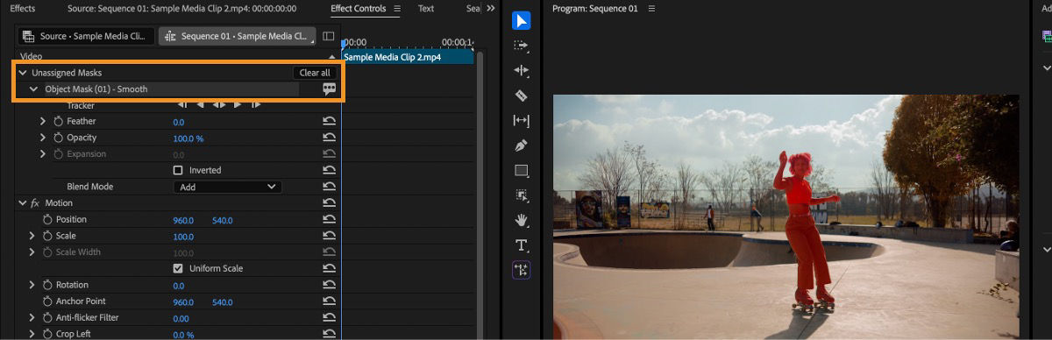1052x340 pixels.
Task: Toggle the fx Motion effect switch
Action: pyautogui.click(x=36, y=203)
